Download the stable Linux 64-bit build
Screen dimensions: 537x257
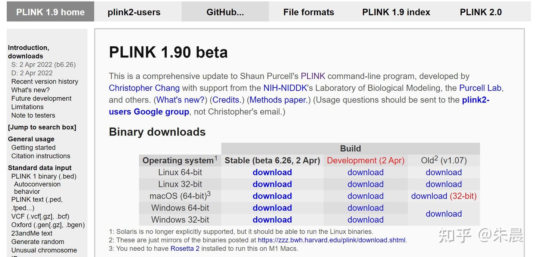pyautogui.click(x=272, y=172)
